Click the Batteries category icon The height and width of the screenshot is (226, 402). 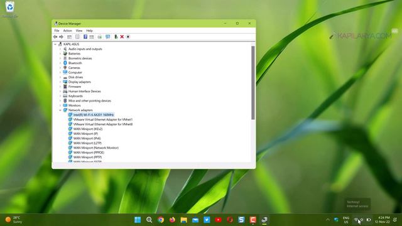click(x=65, y=53)
